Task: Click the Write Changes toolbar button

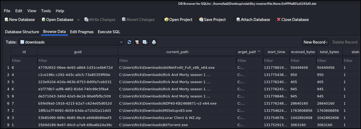Action: coord(100,20)
